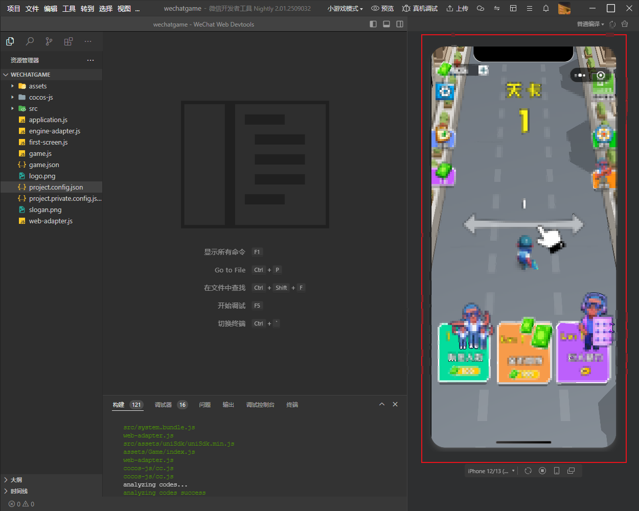Toggle the right sidebar layout

400,24
